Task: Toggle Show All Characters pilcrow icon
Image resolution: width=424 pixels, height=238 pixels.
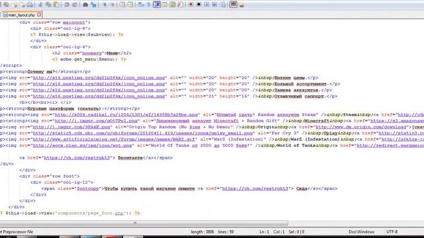Action: click(148, 5)
